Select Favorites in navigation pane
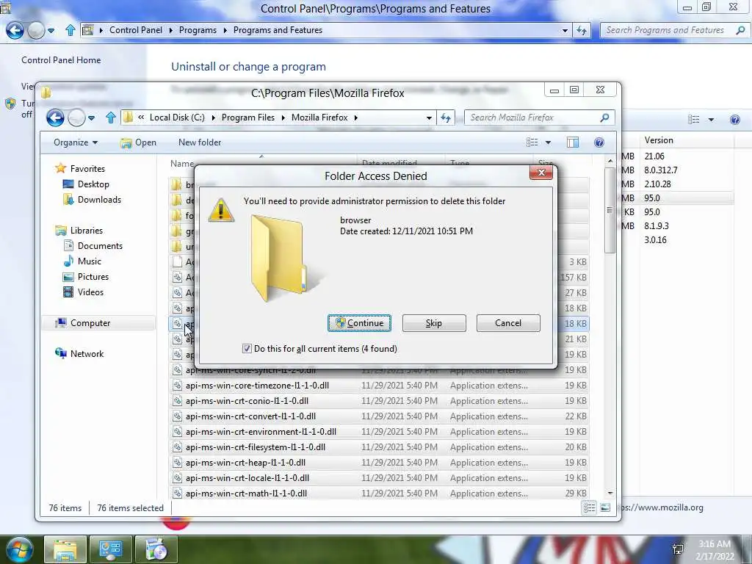Screen dimensions: 752x564 87,169
